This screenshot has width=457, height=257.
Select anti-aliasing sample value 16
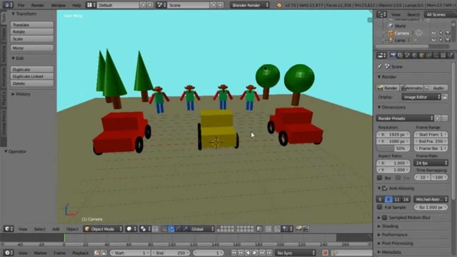click(406, 199)
